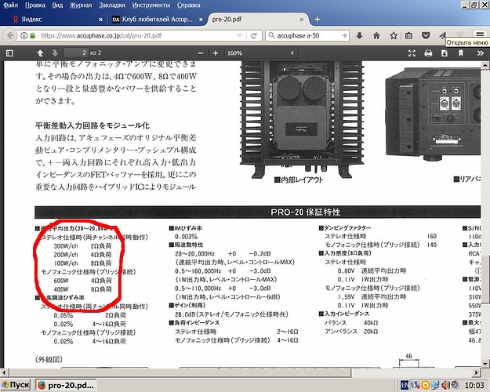
Task: Open the 160% zoom dropdown
Action: pyautogui.click(x=260, y=53)
